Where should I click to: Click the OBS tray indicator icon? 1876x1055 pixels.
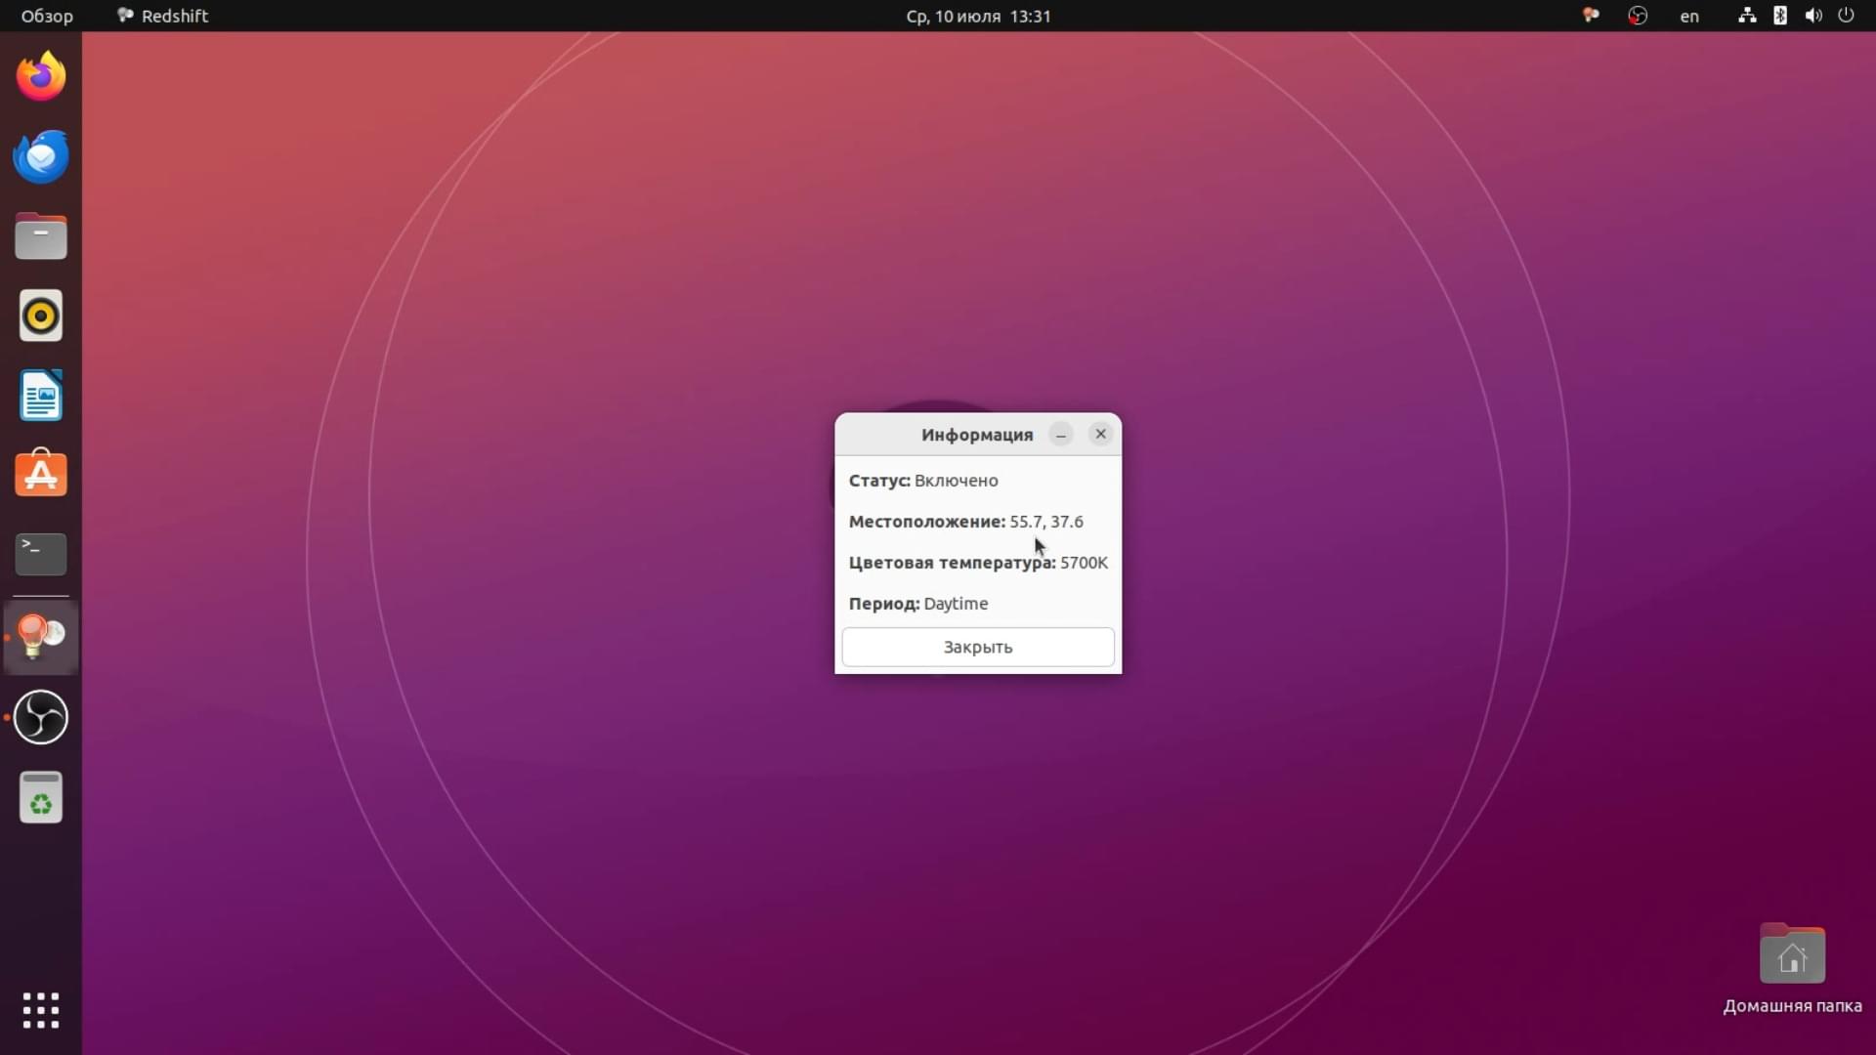tap(1638, 16)
